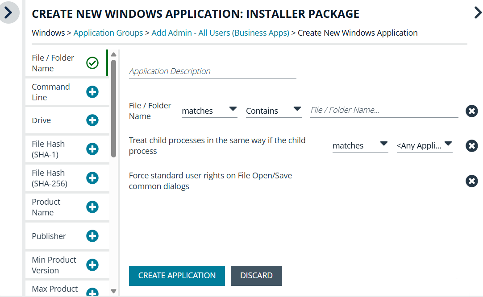Click the plus icon beside Drive
This screenshot has width=483, height=297.
92,120
